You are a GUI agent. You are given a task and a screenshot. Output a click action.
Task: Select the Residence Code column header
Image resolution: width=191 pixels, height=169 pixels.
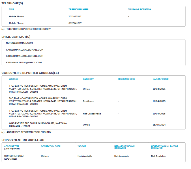click(126, 79)
